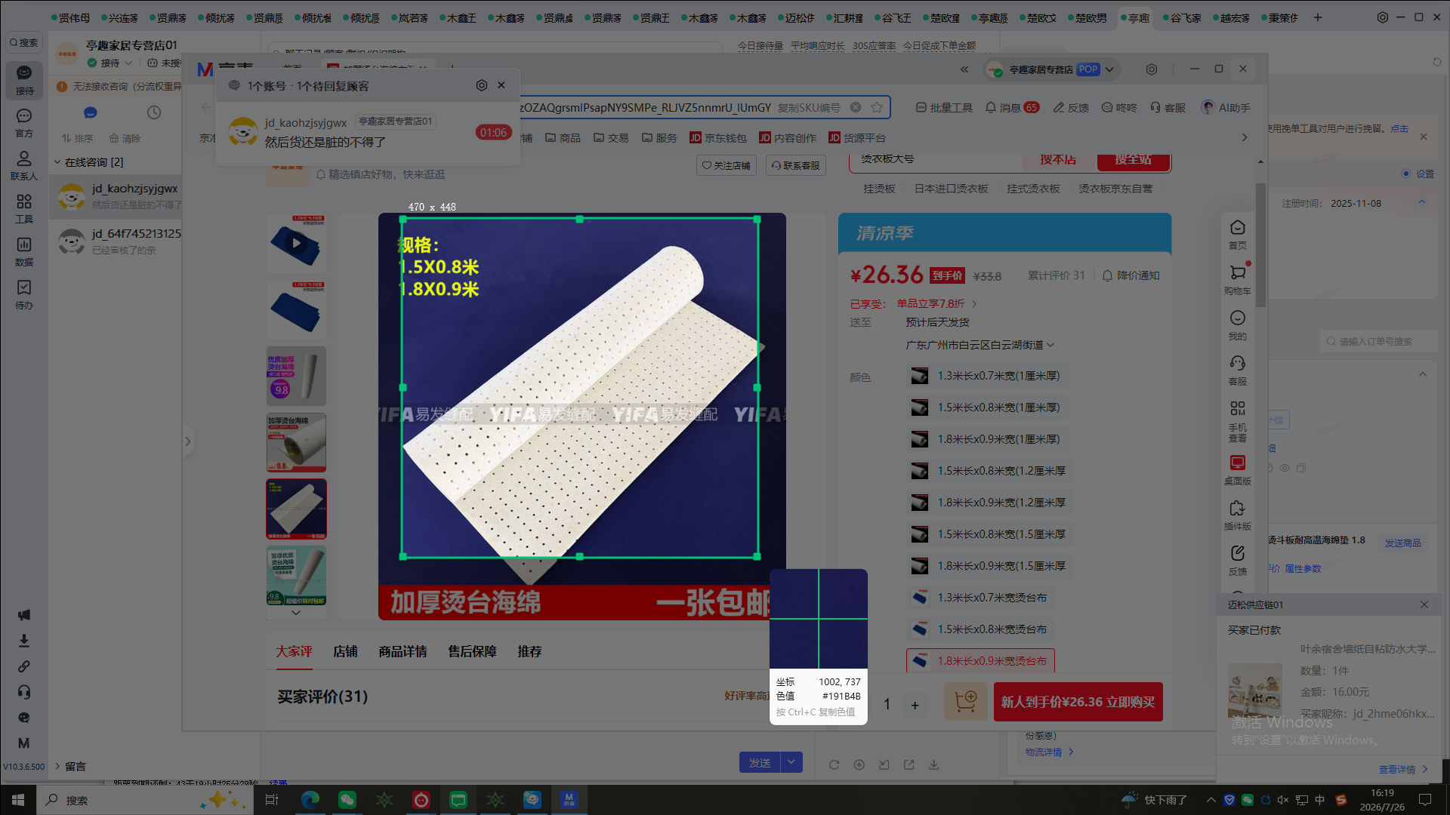Toggle the eye visibility icon in right panel
Screen dimensions: 1450x815
[x=1284, y=468]
